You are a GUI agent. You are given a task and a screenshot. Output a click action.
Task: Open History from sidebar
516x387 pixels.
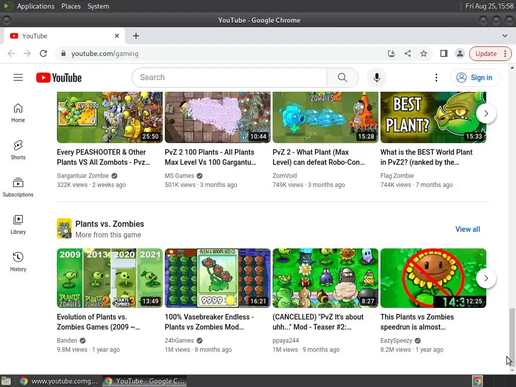click(18, 262)
